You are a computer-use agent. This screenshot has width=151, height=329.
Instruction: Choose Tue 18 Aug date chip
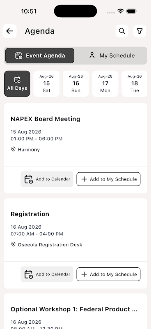point(135,84)
